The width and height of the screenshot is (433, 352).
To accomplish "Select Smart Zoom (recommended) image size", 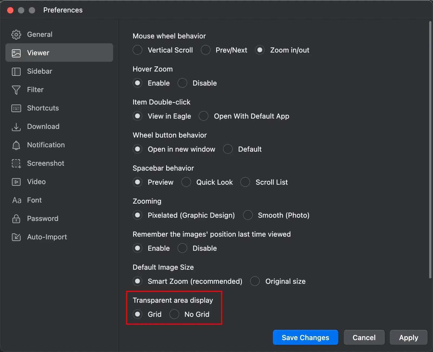I will coord(137,281).
